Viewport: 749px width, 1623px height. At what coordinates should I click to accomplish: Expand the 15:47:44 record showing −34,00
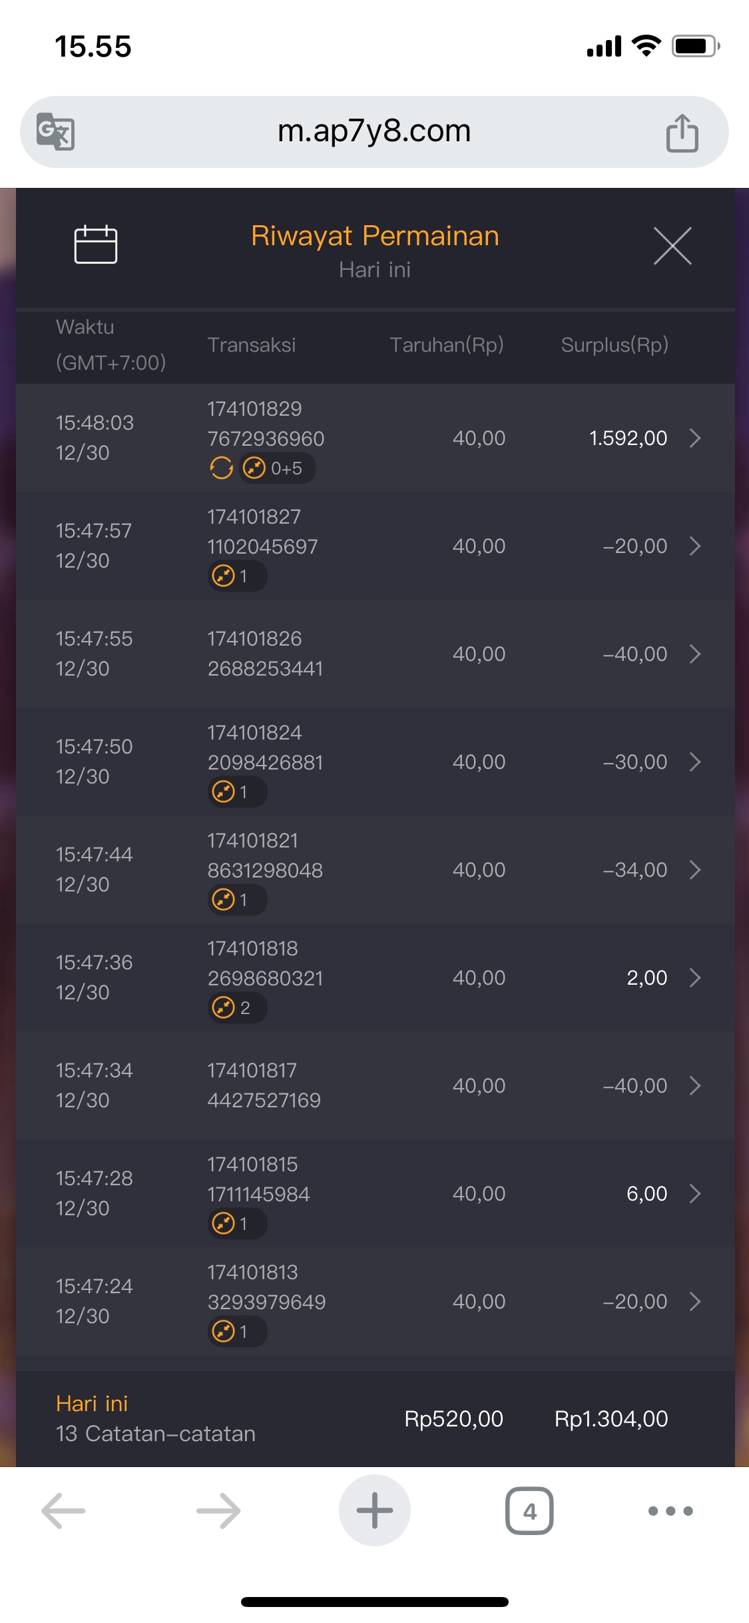(695, 869)
